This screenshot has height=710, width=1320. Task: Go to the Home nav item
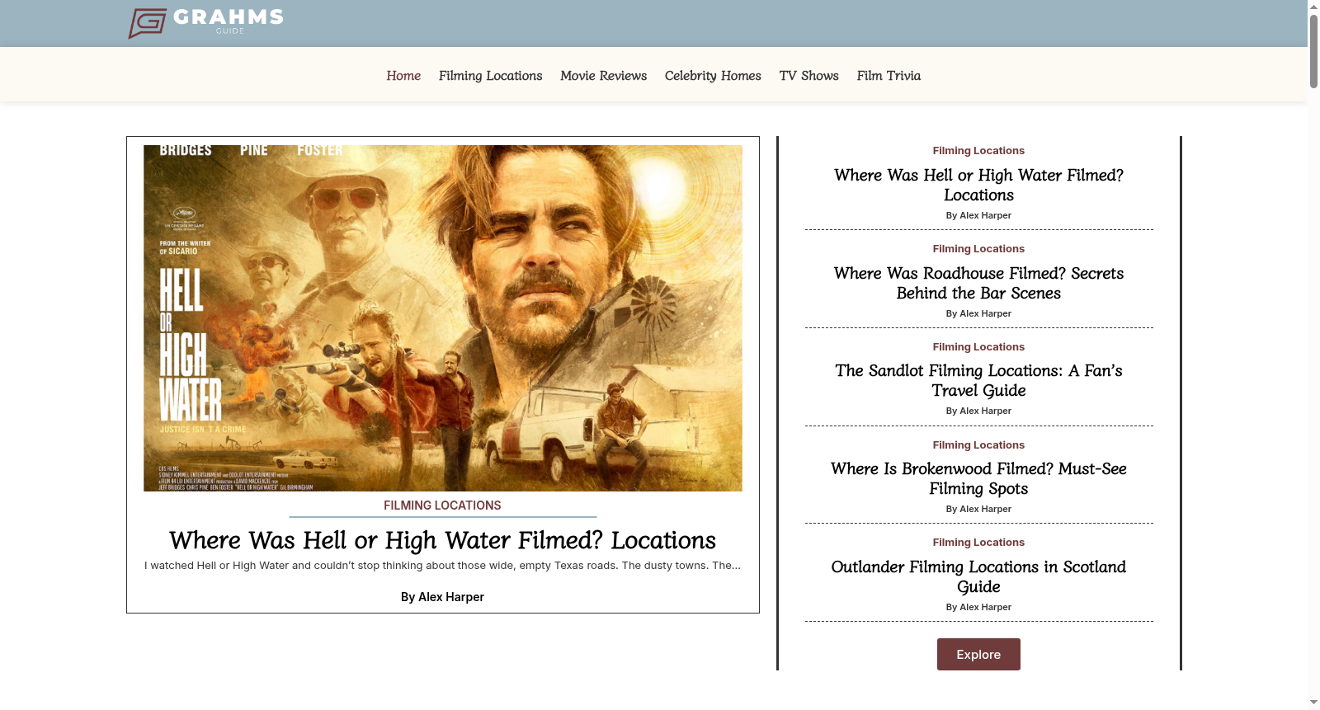[x=403, y=76]
